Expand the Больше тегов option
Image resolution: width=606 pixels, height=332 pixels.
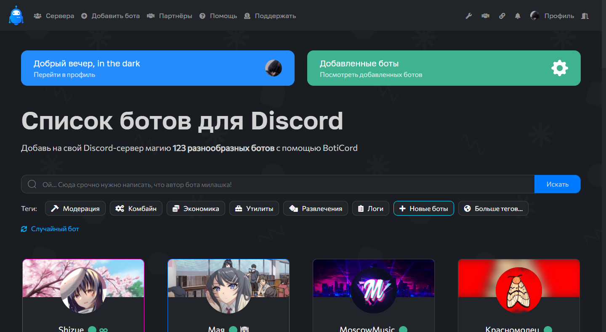click(x=493, y=208)
